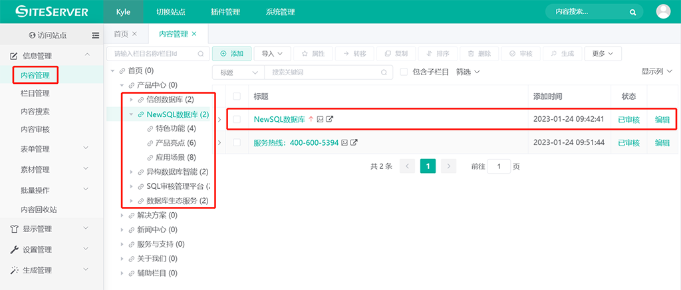Click the green 添加 button
The width and height of the screenshot is (681, 290).
coord(231,53)
